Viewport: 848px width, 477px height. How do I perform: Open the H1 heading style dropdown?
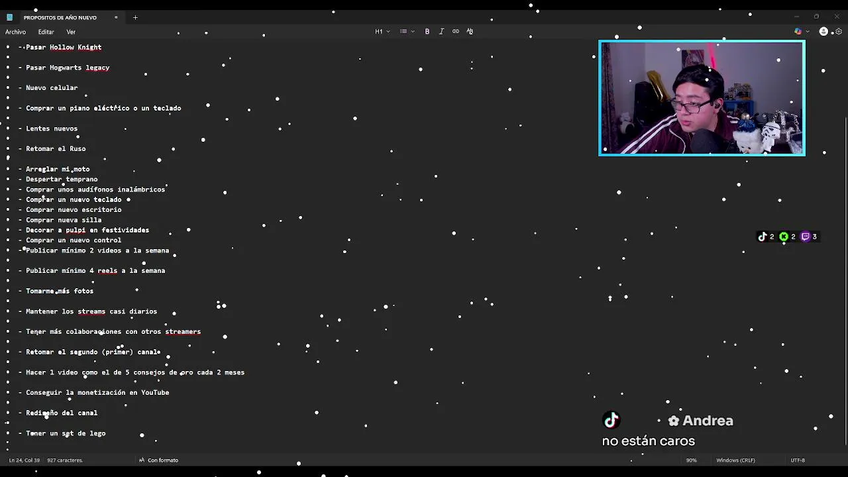[382, 31]
